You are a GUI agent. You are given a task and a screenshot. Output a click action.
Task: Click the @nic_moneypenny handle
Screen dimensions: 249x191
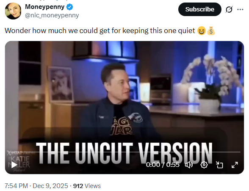click(x=52, y=15)
